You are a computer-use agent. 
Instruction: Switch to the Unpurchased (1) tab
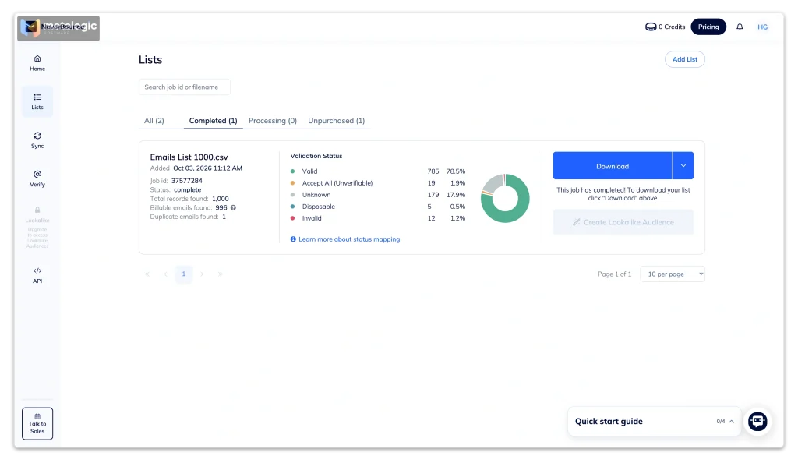tap(337, 121)
